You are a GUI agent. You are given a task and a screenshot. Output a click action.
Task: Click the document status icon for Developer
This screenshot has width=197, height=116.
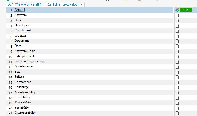click(x=177, y=26)
